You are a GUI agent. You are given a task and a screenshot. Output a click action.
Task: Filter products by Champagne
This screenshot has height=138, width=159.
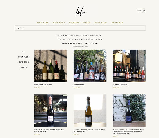pyautogui.click(x=24, y=57)
